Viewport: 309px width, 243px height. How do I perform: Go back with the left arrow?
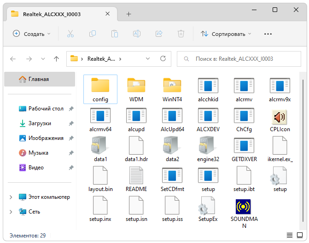(13, 59)
